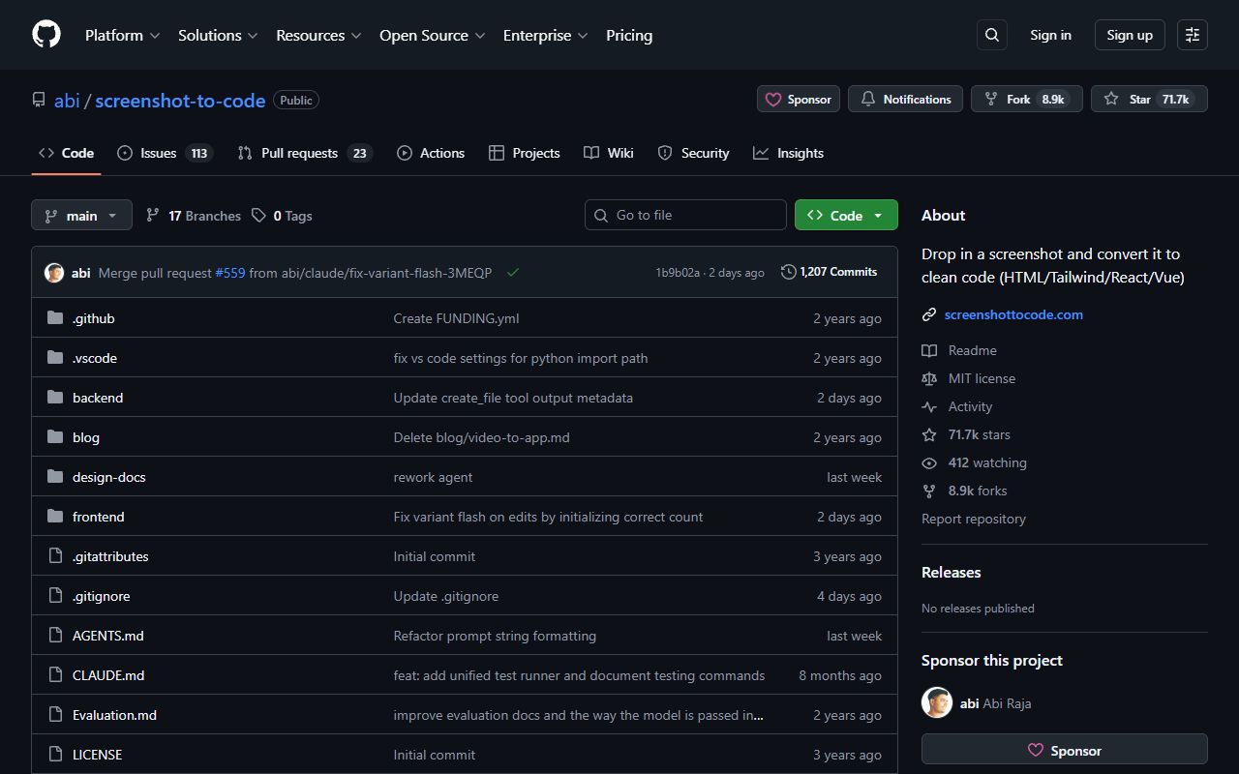Open the main branch selector dropdown

81,215
